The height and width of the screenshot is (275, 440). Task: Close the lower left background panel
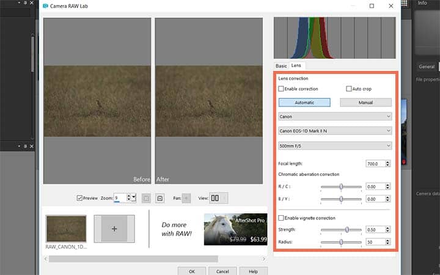click(31, 146)
